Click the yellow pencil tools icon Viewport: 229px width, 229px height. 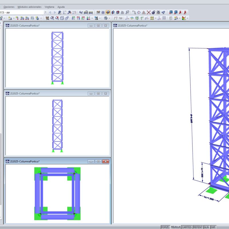176,18
